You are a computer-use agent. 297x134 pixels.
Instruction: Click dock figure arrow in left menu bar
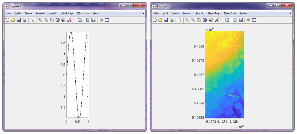click(x=143, y=13)
